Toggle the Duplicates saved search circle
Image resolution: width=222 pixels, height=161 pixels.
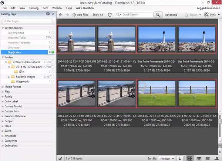pyautogui.click(x=53, y=52)
